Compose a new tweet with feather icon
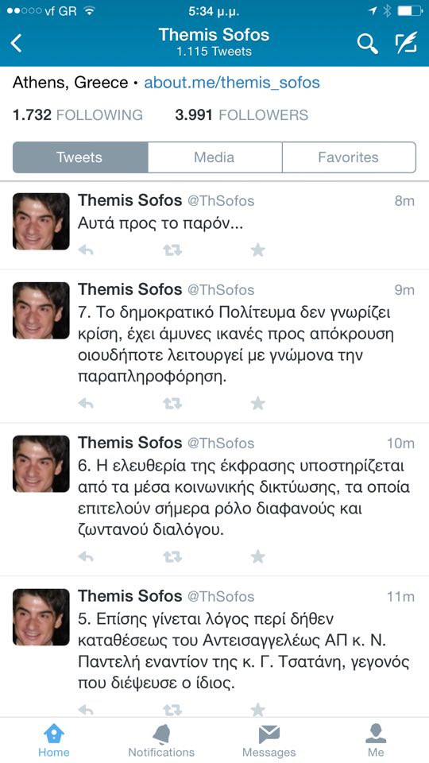 [406, 43]
